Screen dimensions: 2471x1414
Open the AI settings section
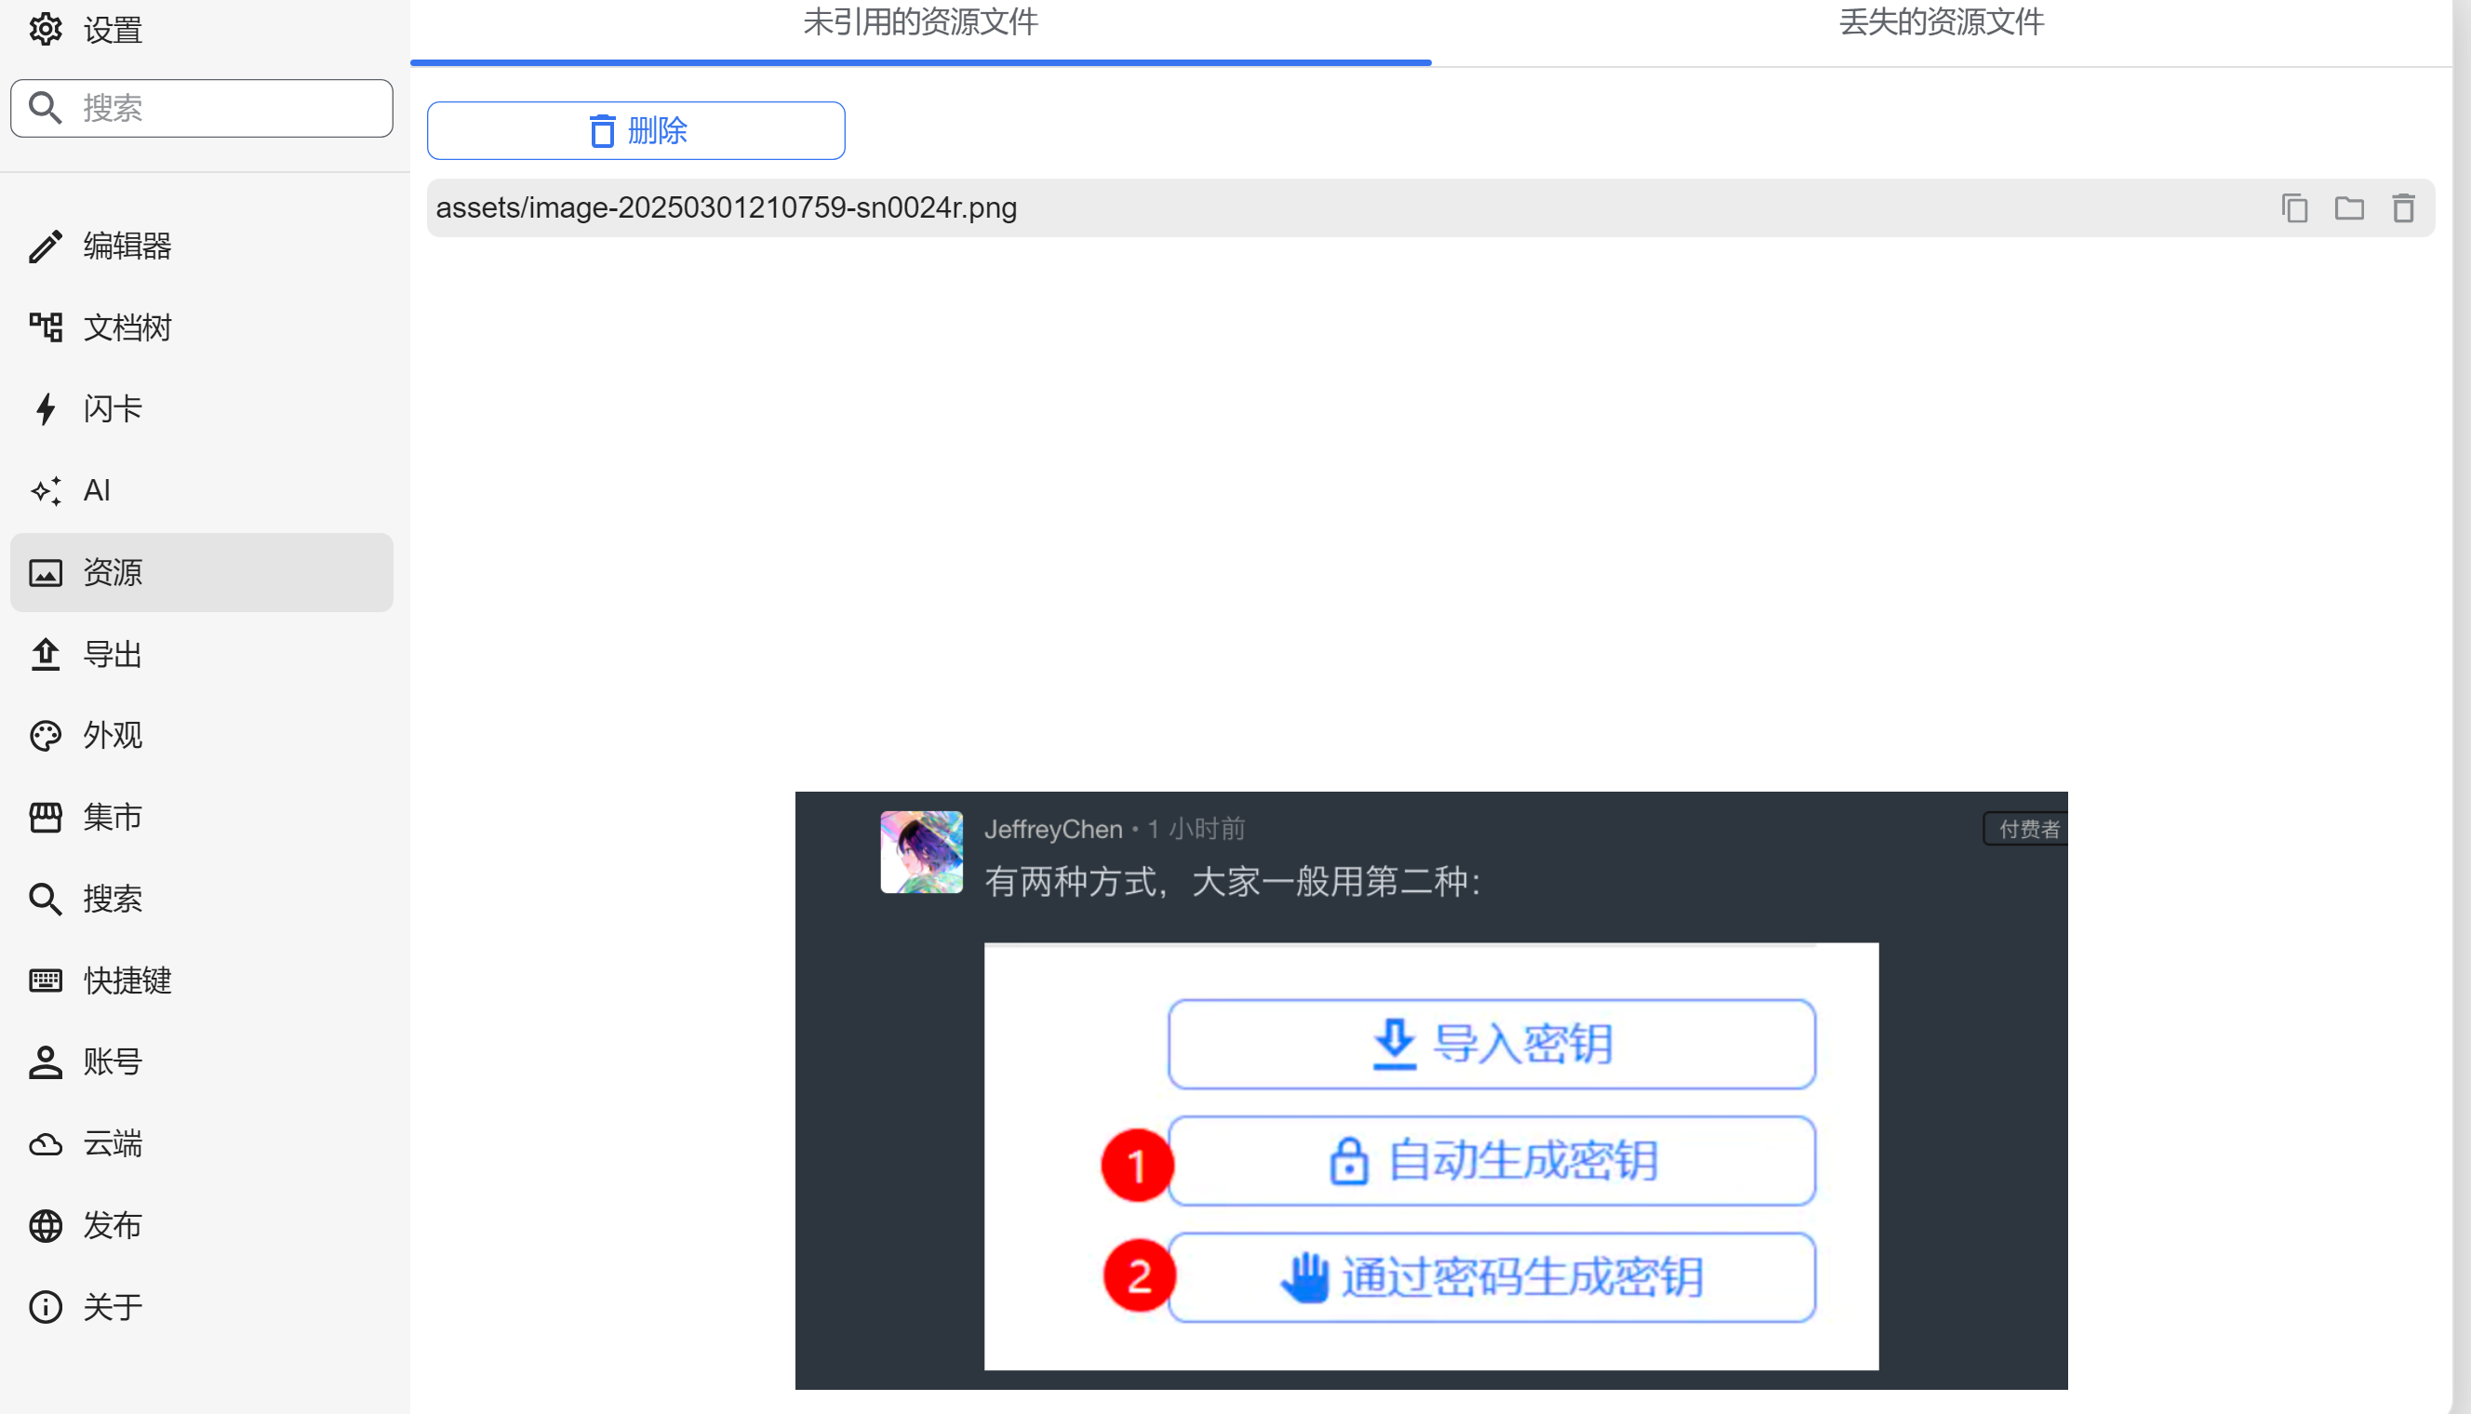pyautogui.click(x=96, y=490)
